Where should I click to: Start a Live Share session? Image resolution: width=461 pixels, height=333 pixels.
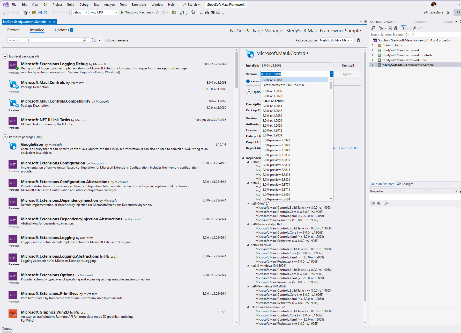coord(434,12)
